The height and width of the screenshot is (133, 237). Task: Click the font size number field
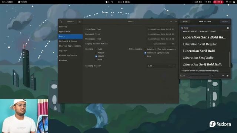pyautogui.click(x=216, y=76)
